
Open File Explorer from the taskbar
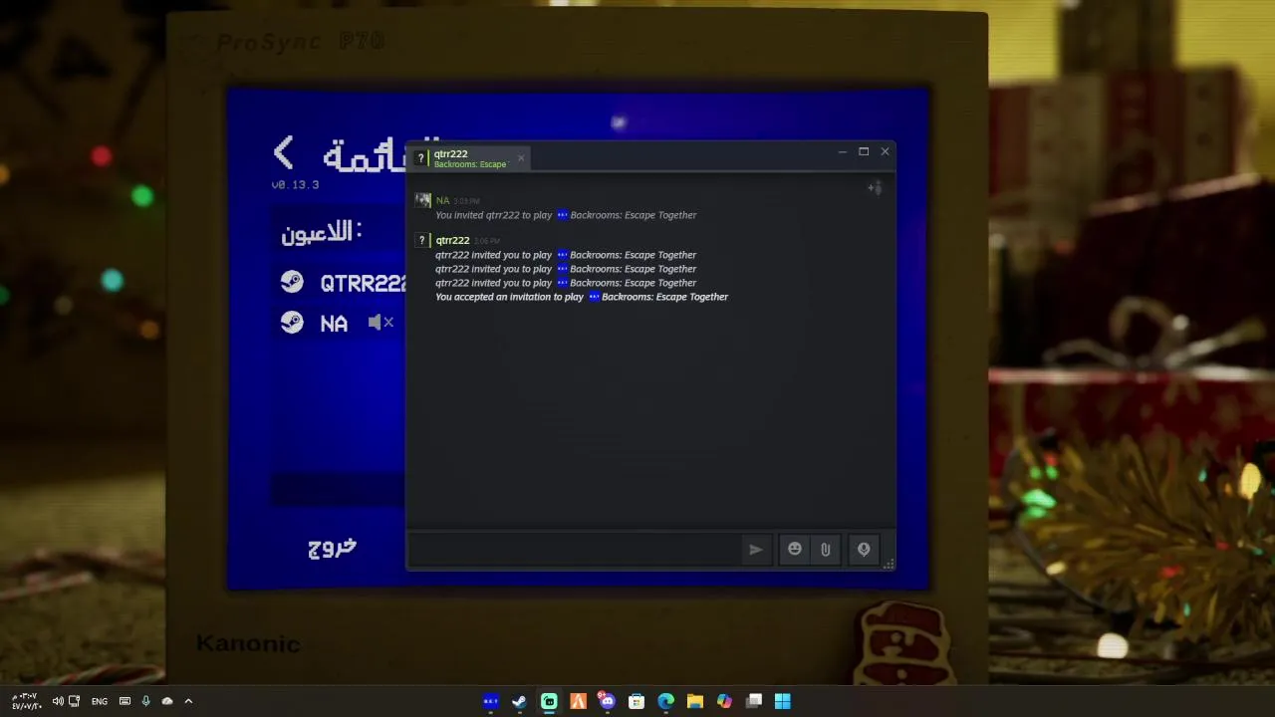(695, 701)
